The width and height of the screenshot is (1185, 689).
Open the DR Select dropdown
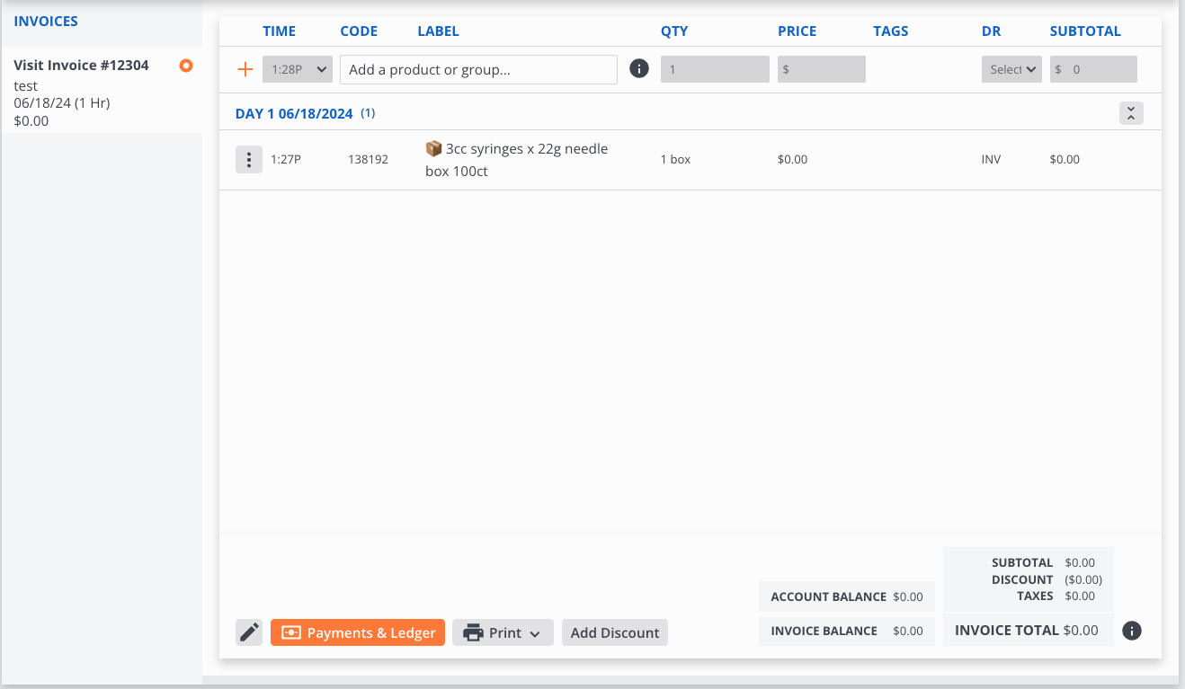[x=1011, y=69]
